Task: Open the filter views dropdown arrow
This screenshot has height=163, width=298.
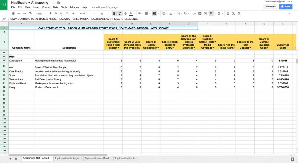Action: point(215,14)
